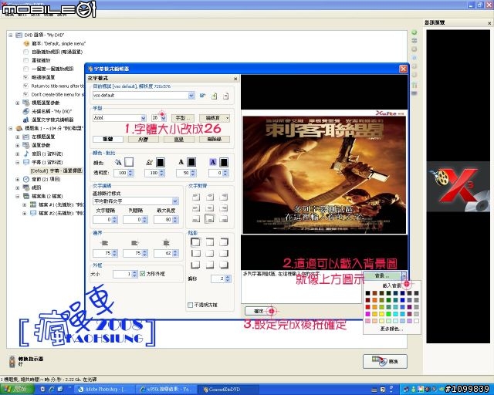Click the ConvertXtoDVD X logo in preview
Image resolution: width=494 pixels, height=395 pixels.
coord(458,187)
